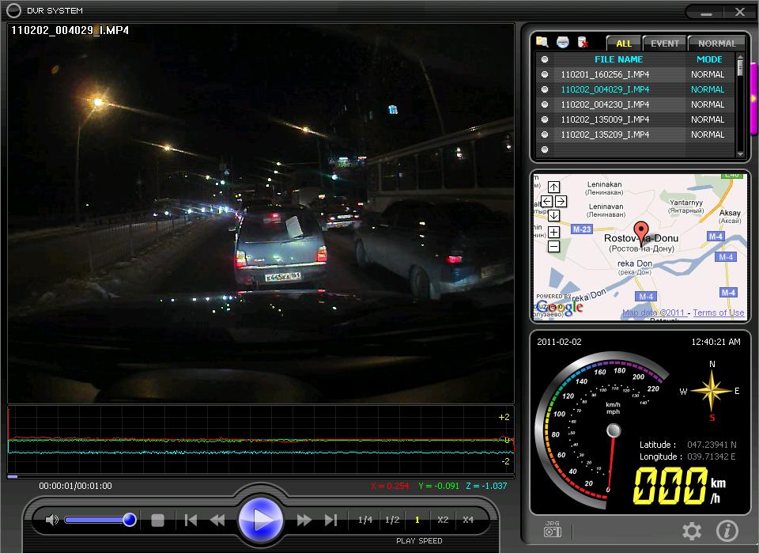The height and width of the screenshot is (553, 759).
Task: Pan the map left with the arrow
Action: point(546,201)
